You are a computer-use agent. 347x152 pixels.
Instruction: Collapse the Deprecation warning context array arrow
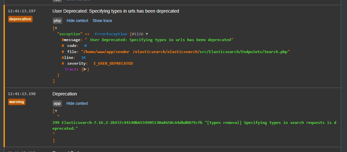(x=56, y=111)
